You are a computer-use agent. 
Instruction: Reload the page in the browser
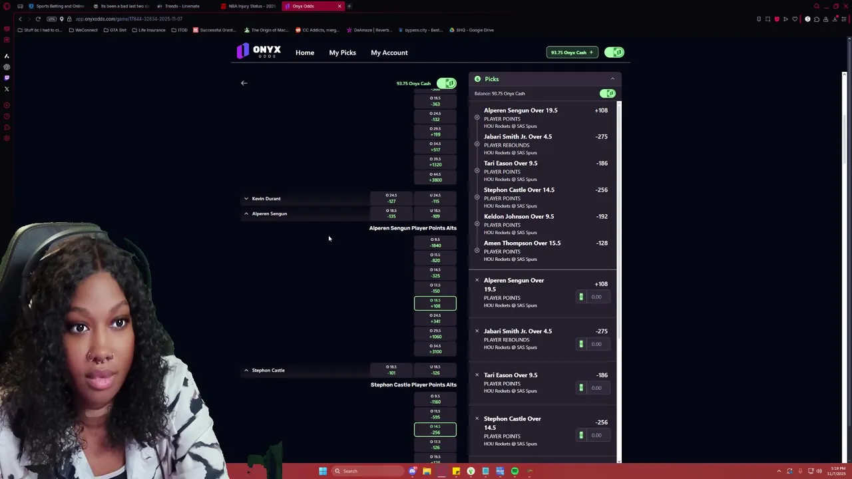[x=38, y=19]
